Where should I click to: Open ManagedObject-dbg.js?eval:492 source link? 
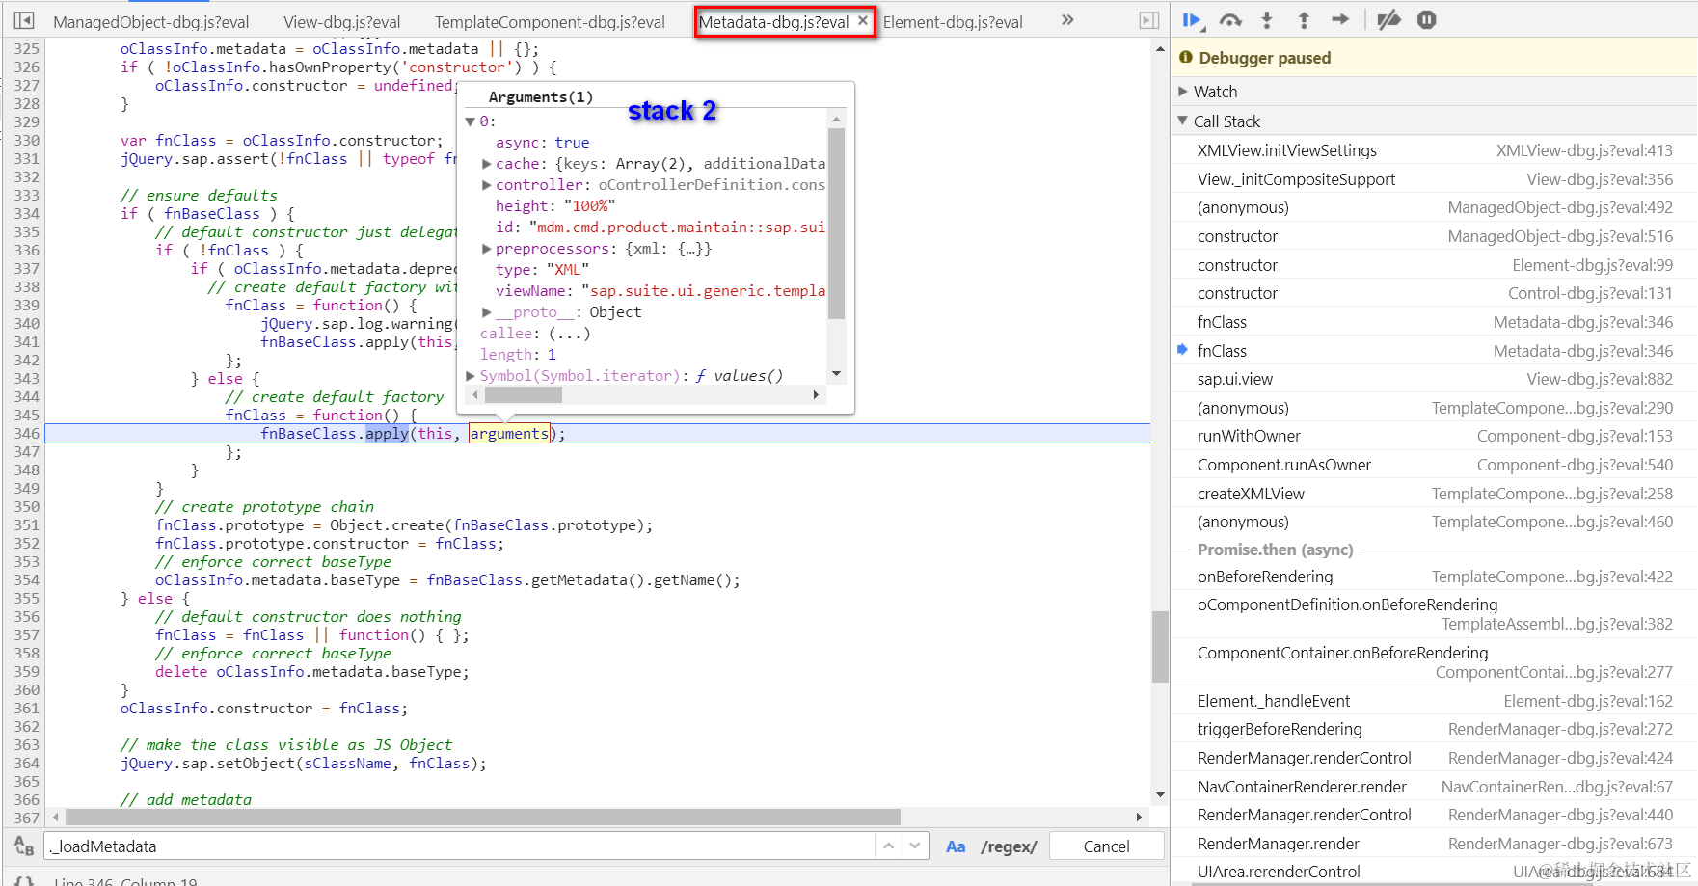point(1560,208)
